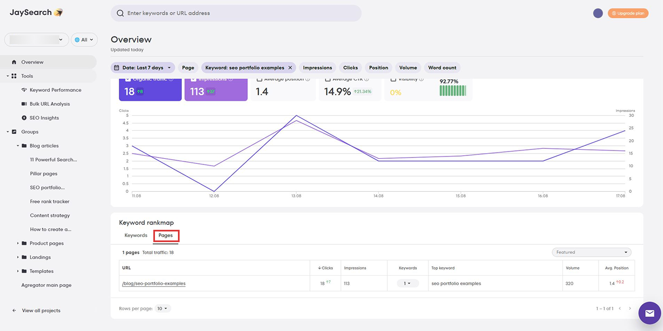Click the Volume value 320
Screen dimensions: 663x331
(x=569, y=283)
